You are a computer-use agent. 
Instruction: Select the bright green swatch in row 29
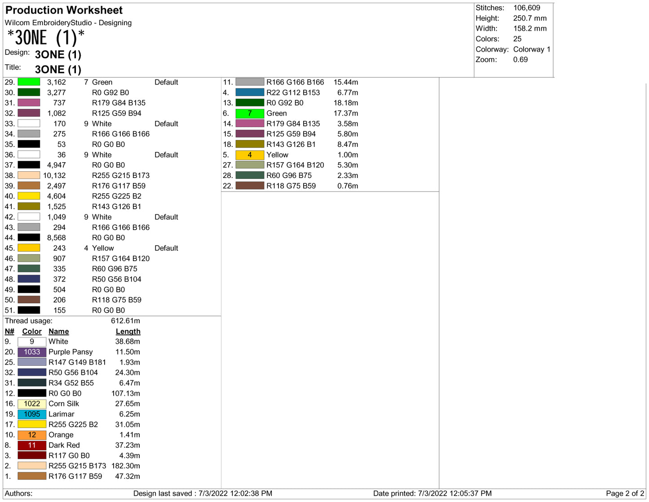(29, 82)
